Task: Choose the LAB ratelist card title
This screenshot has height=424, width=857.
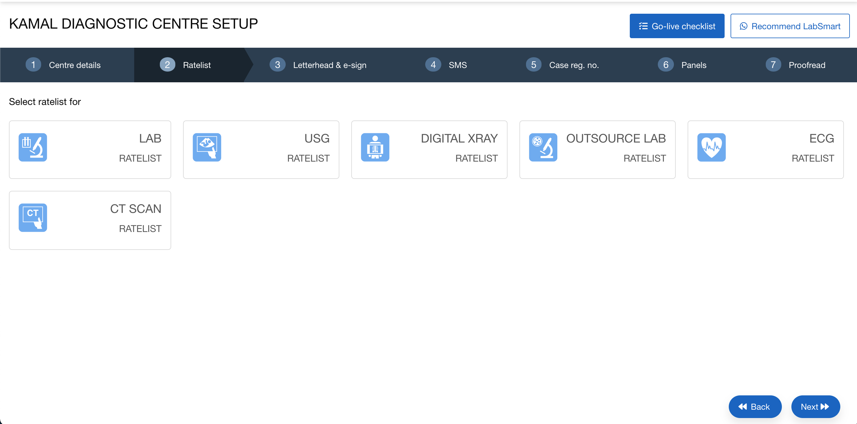Action: tap(150, 138)
